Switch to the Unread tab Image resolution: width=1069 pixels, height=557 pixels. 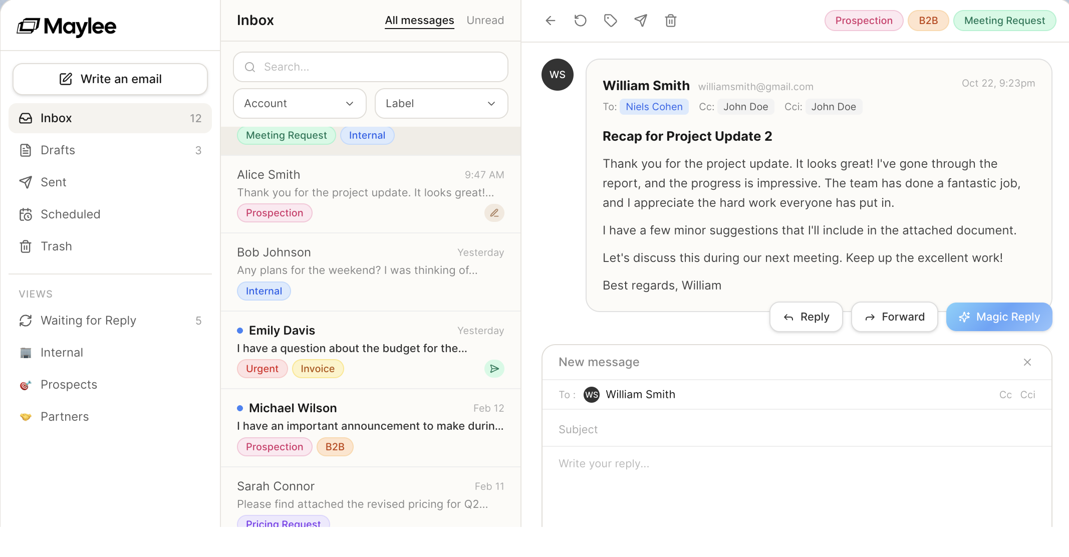tap(485, 21)
